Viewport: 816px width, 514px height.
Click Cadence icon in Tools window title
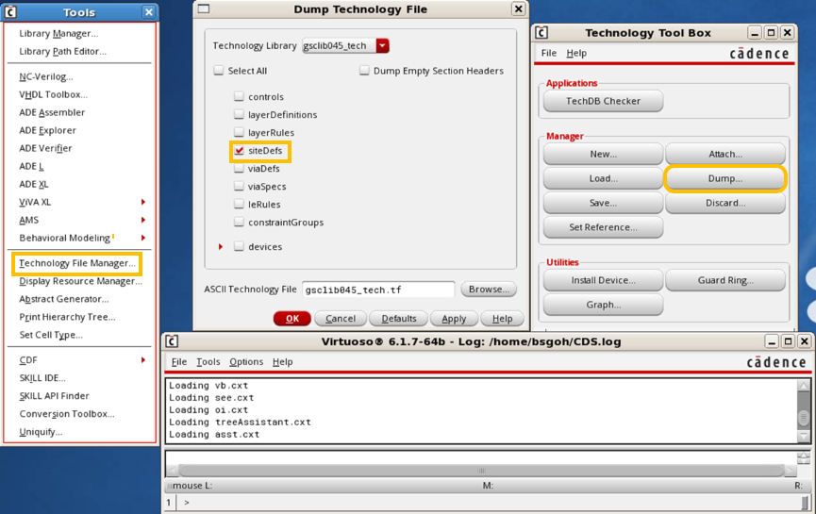(10, 12)
